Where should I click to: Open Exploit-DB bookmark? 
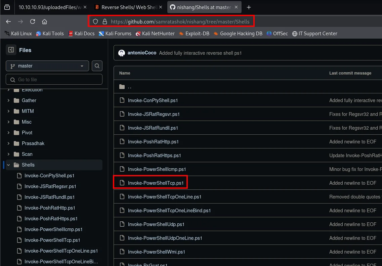pos(194,34)
